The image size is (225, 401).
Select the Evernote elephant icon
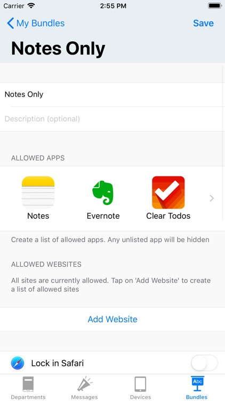[x=103, y=192]
